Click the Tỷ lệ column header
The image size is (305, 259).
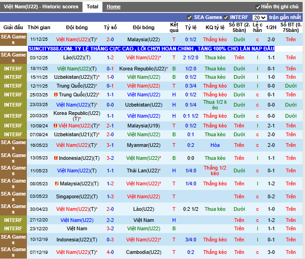191,27
